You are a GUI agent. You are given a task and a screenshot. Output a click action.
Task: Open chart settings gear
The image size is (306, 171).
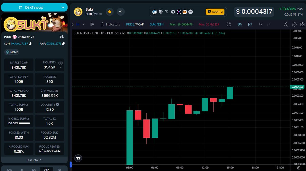[294, 24]
